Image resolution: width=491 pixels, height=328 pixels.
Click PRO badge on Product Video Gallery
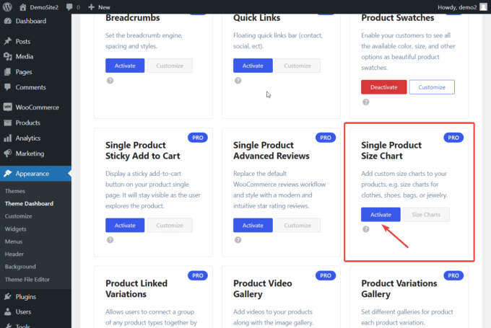pos(326,275)
